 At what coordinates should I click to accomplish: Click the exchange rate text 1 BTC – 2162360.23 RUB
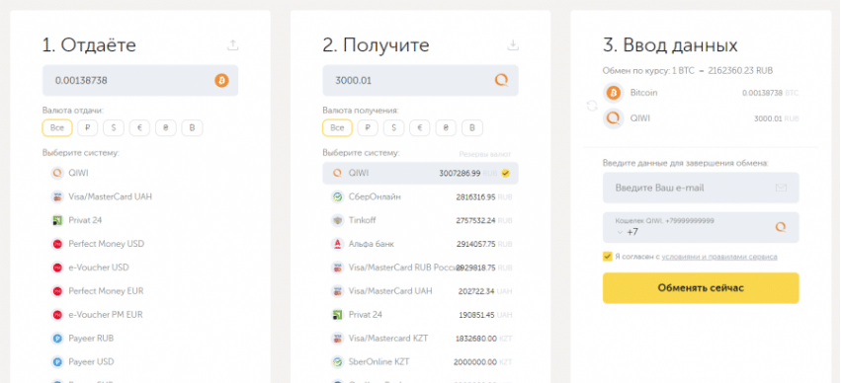click(x=722, y=71)
